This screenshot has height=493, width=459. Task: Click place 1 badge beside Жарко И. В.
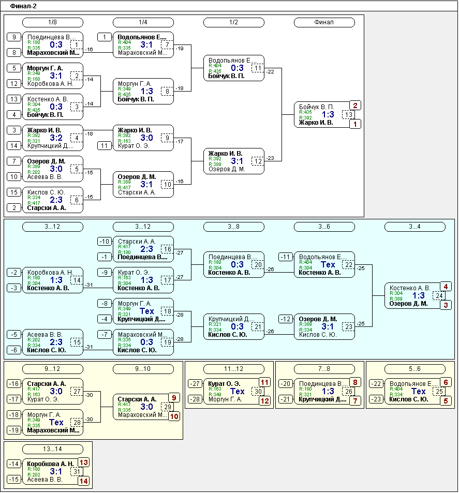355,124
